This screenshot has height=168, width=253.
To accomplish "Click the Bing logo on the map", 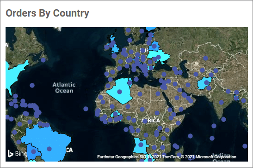I will (18, 154).
